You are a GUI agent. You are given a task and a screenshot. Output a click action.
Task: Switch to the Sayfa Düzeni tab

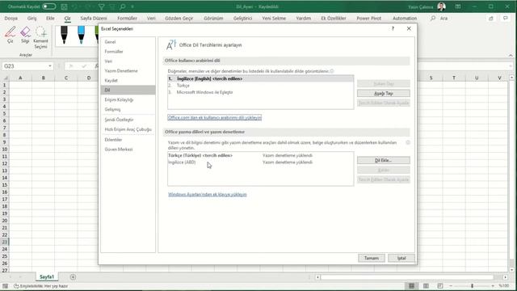[94, 18]
